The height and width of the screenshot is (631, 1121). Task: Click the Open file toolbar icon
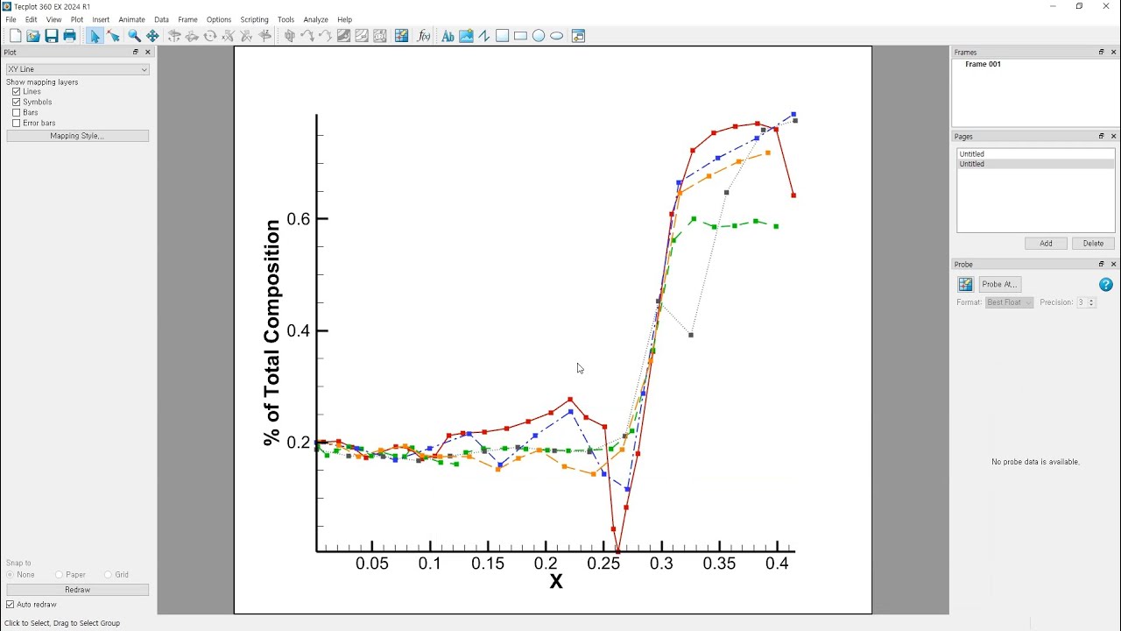click(33, 36)
